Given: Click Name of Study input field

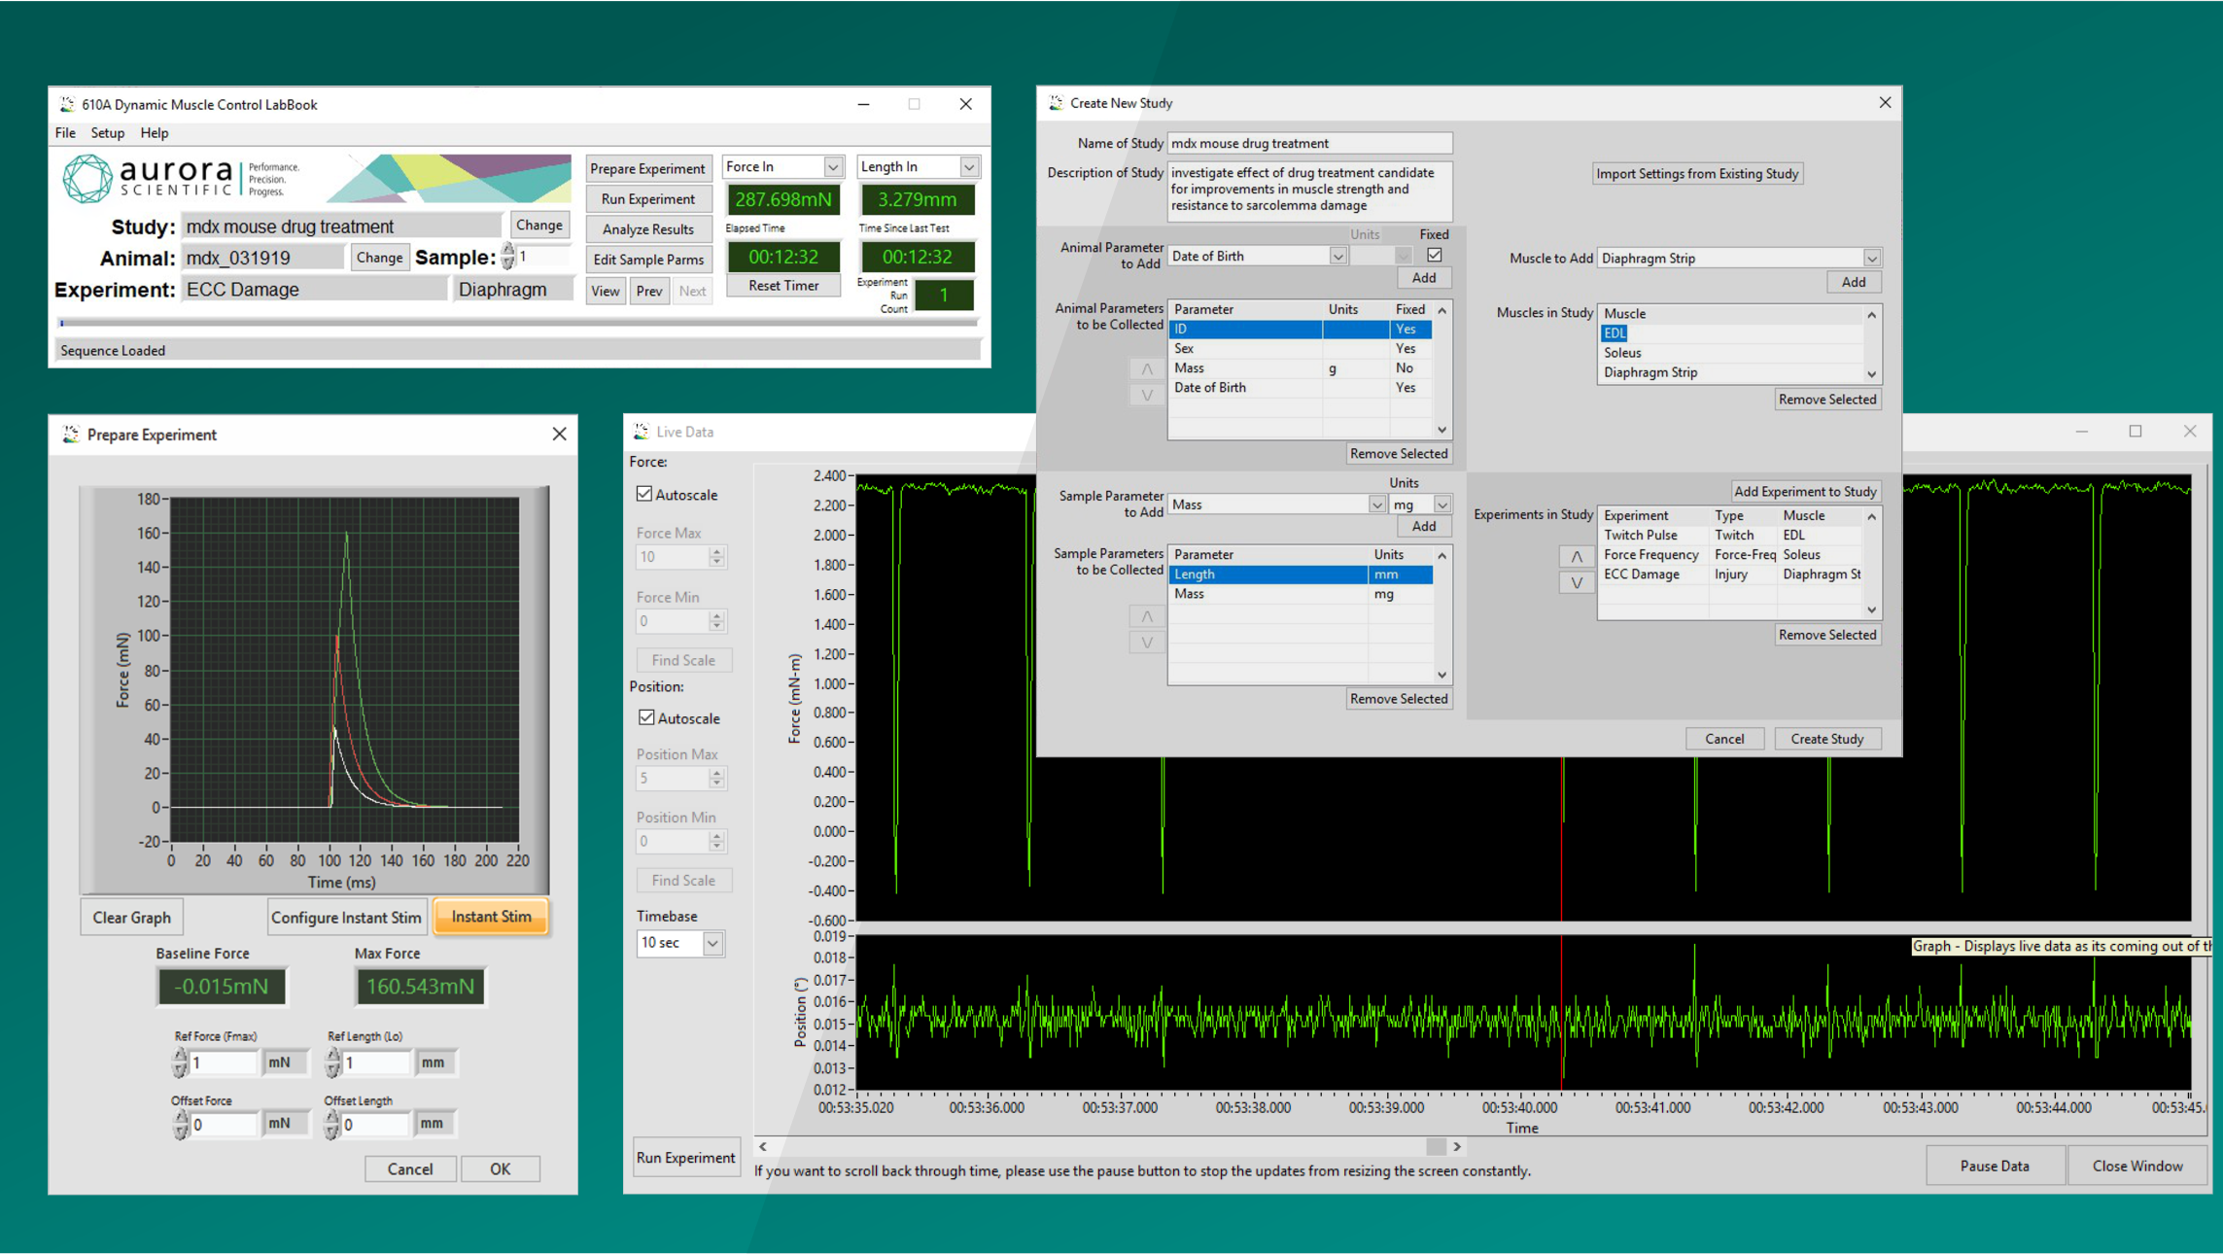Looking at the screenshot, I should pos(1309,143).
